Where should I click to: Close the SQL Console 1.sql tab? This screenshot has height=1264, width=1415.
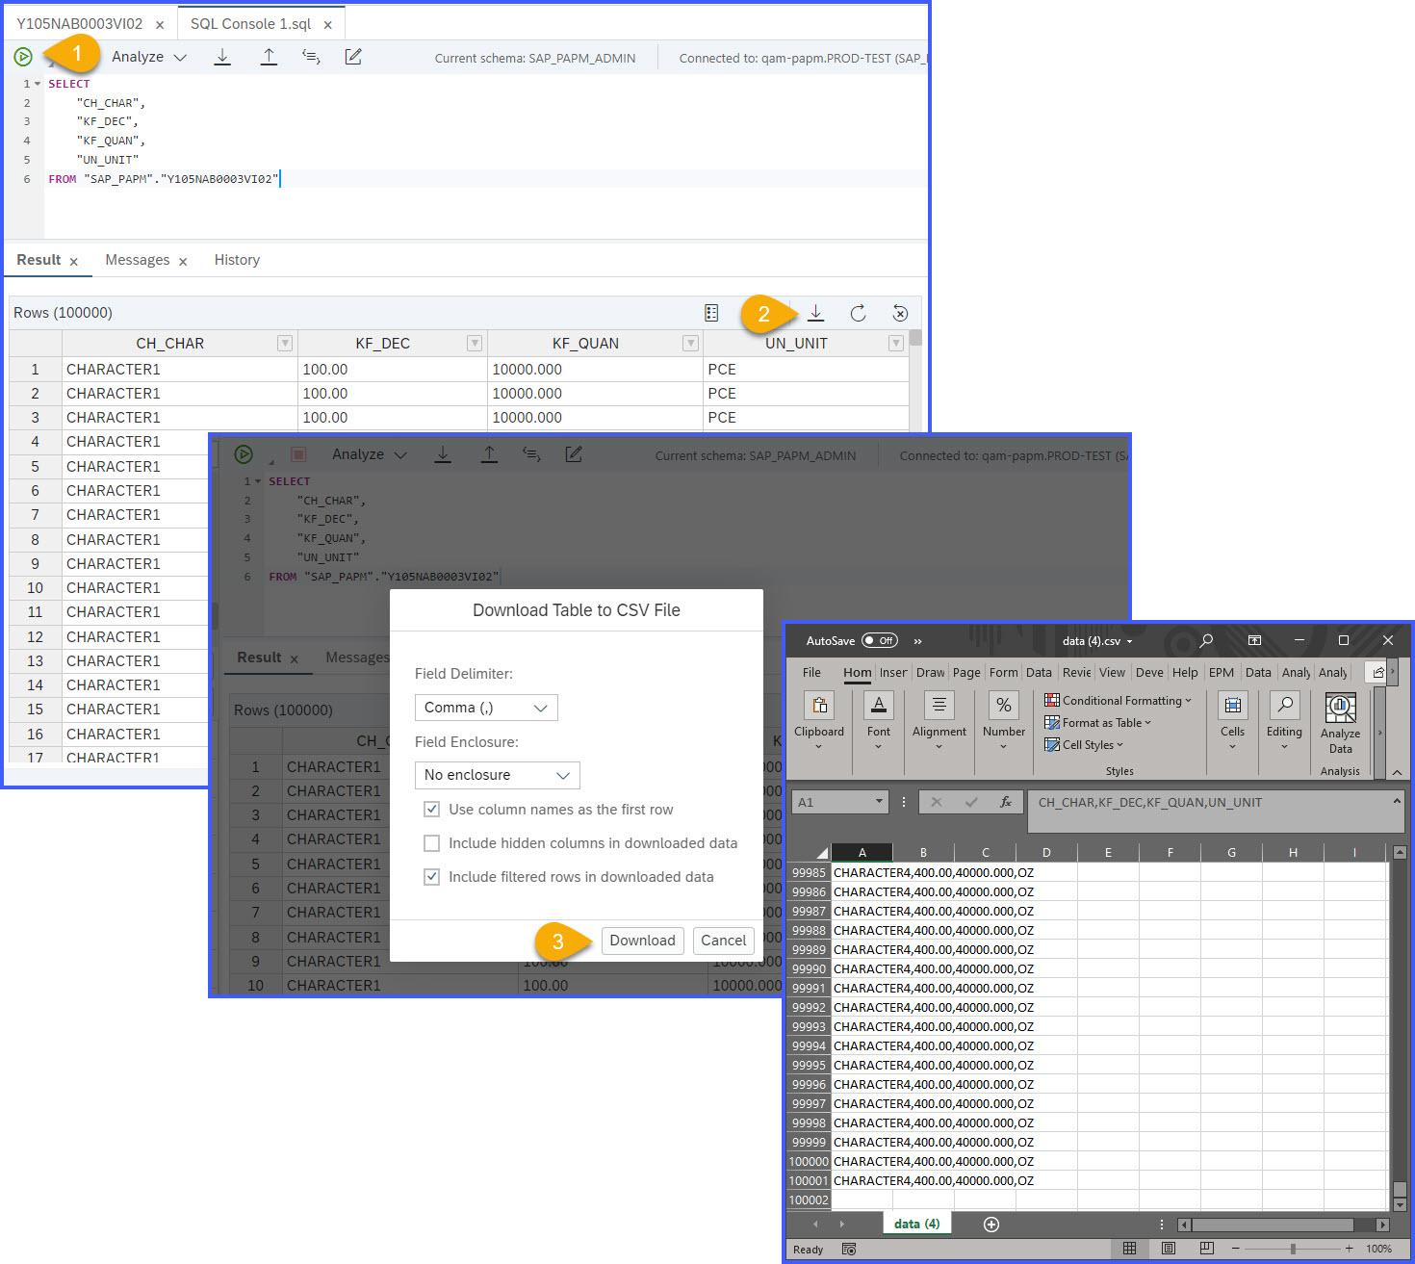pos(328,24)
